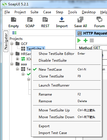This screenshot has width=107, height=140.
Task: Click the aaa project label
Action: point(24,64)
